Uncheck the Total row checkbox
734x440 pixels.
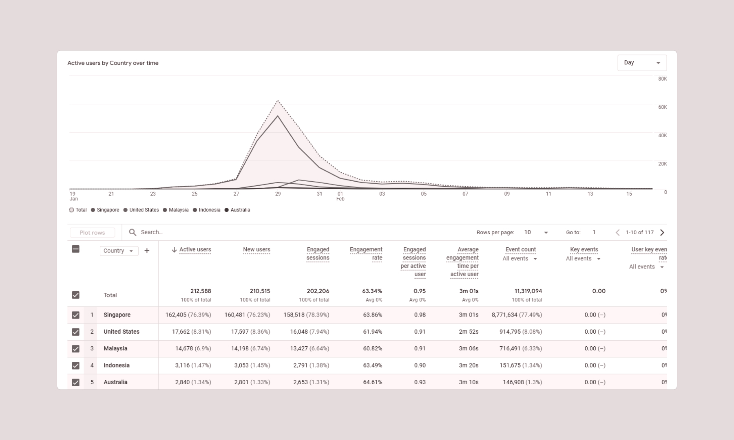[x=75, y=295]
